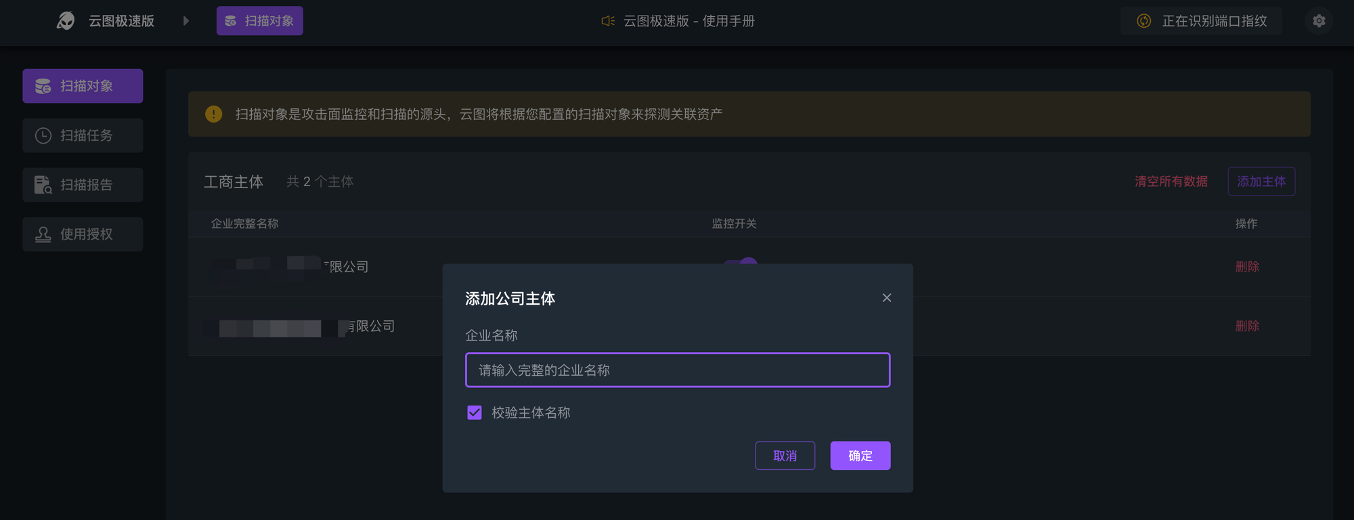Open 扫描报告 via the report icon
1354x520 pixels.
click(x=42, y=184)
